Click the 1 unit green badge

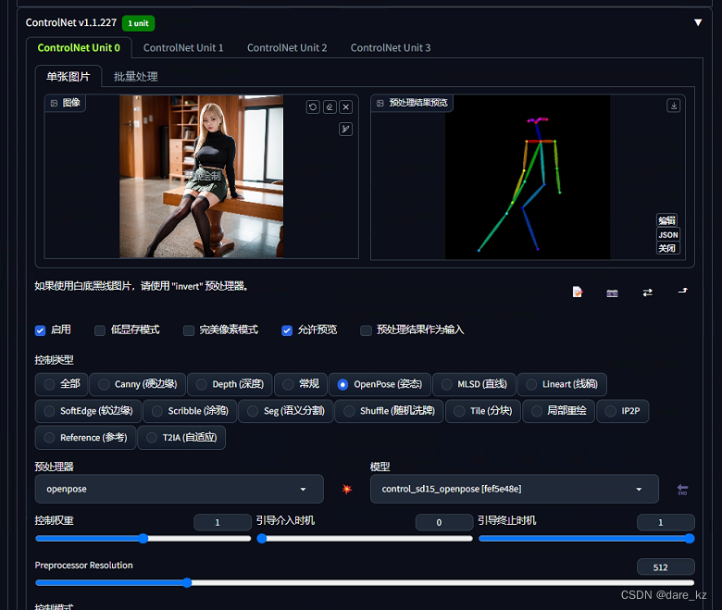(x=138, y=23)
